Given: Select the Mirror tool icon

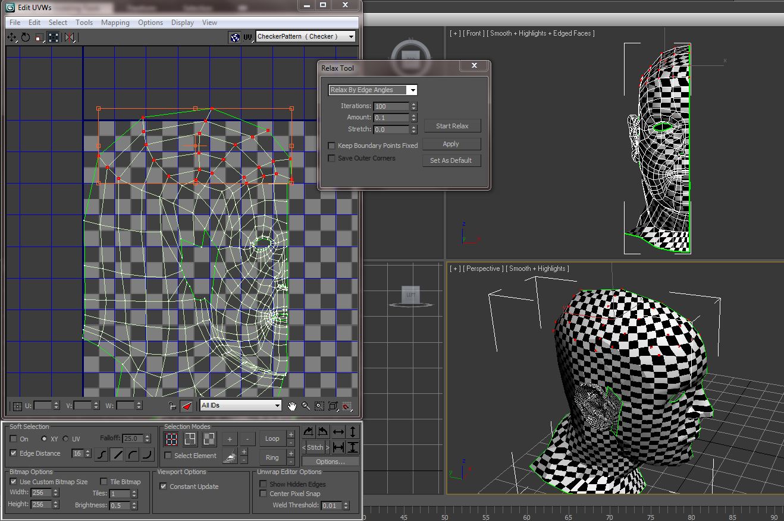Looking at the screenshot, I should (x=70, y=37).
